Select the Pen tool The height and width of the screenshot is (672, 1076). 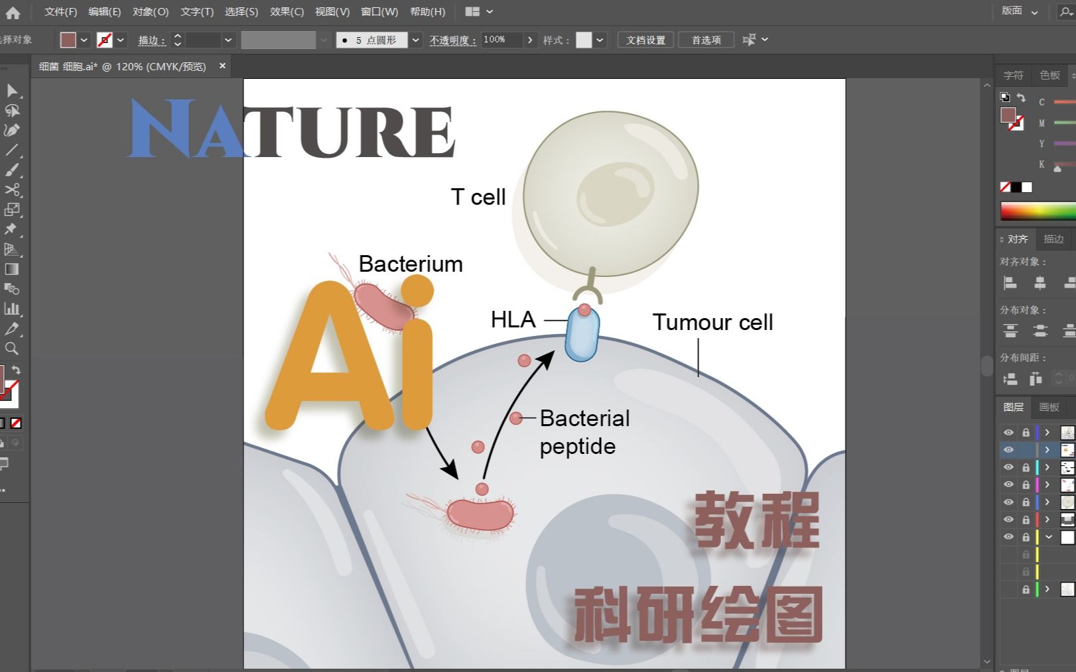(x=11, y=131)
